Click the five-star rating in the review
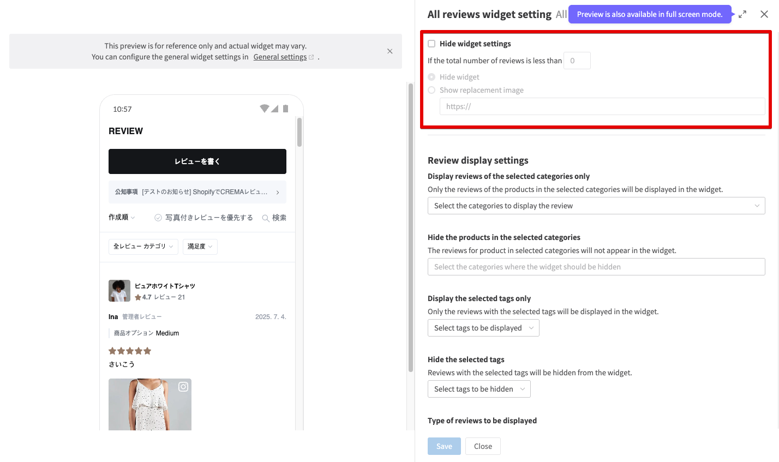 (x=130, y=351)
